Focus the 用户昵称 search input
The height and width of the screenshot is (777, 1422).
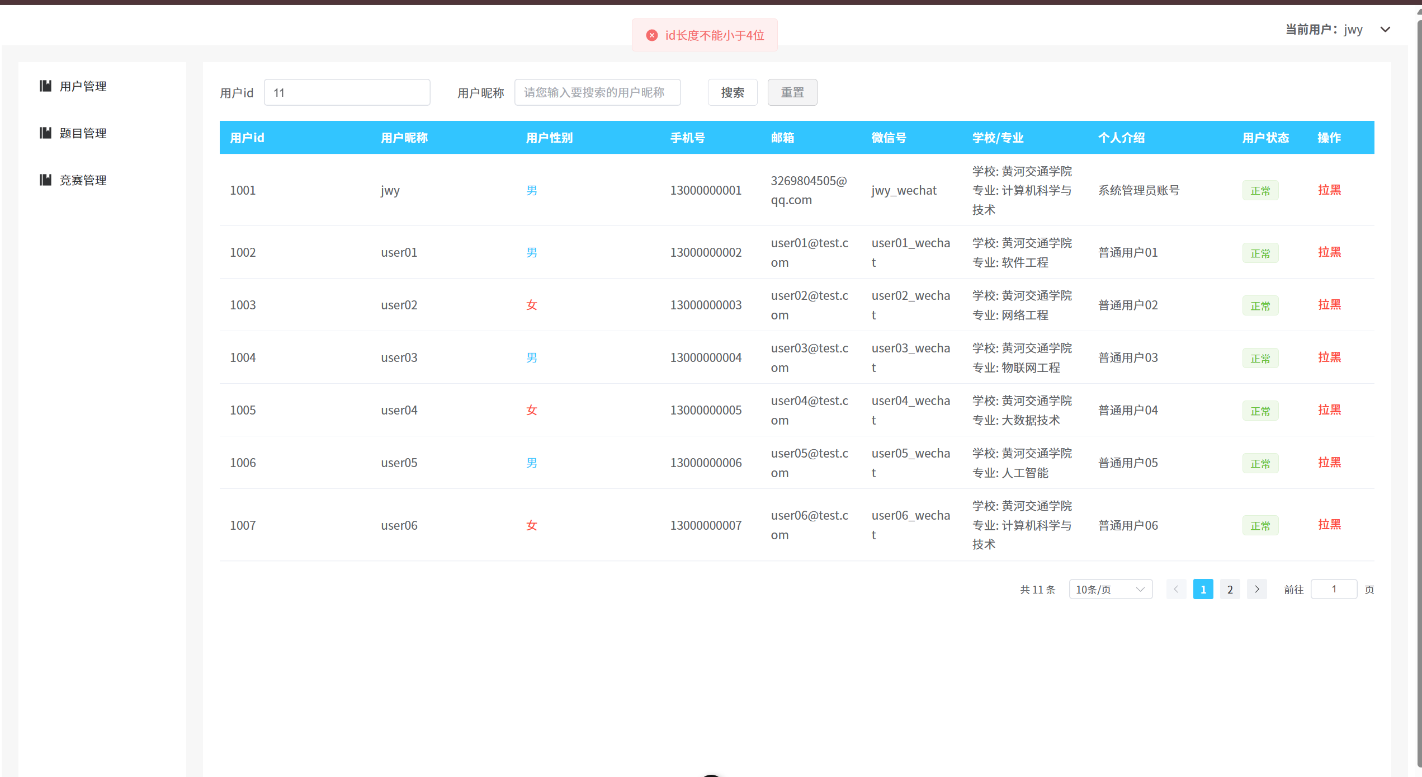[597, 92]
